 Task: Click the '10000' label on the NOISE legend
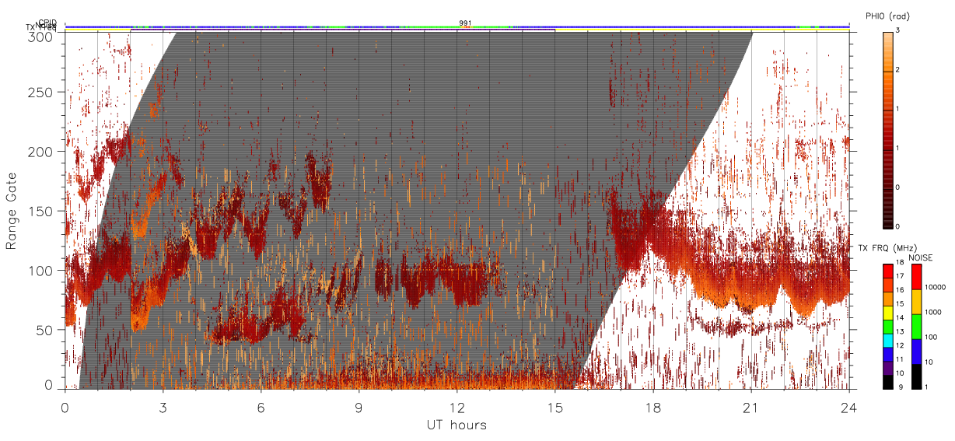pyautogui.click(x=936, y=287)
